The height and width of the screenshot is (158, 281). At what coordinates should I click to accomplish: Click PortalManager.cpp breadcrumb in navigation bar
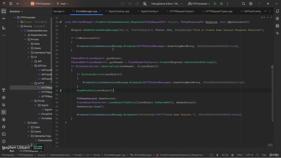[115, 155]
